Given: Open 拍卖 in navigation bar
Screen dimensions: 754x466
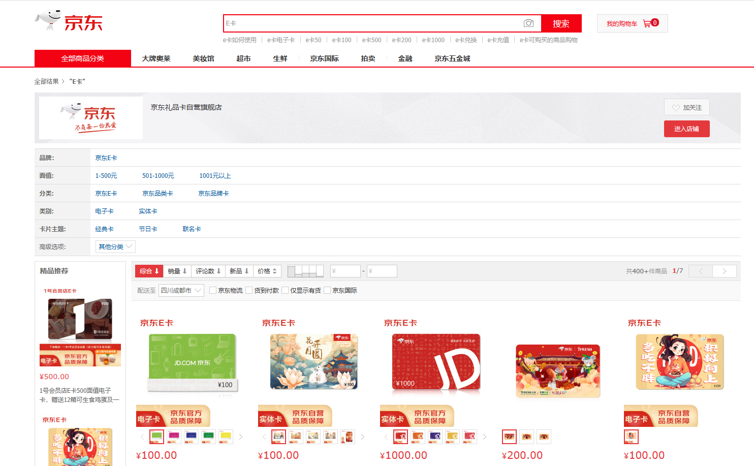Looking at the screenshot, I should 368,58.
